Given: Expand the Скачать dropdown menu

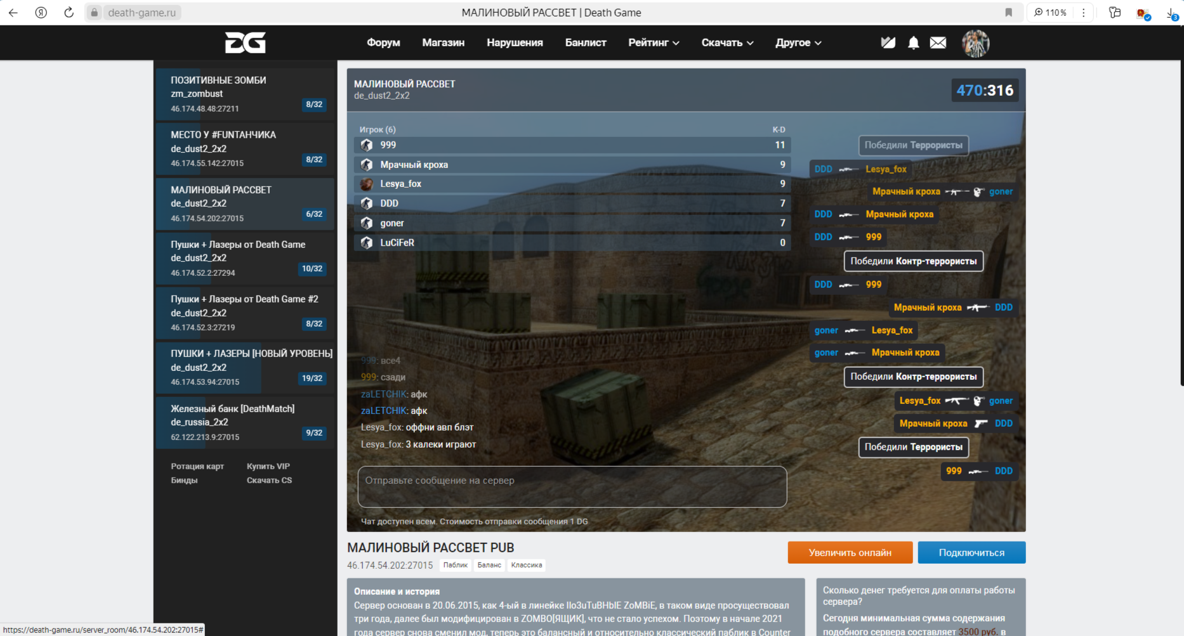Looking at the screenshot, I should pyautogui.click(x=727, y=42).
